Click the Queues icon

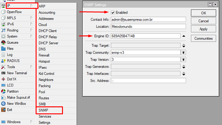point(3,42)
